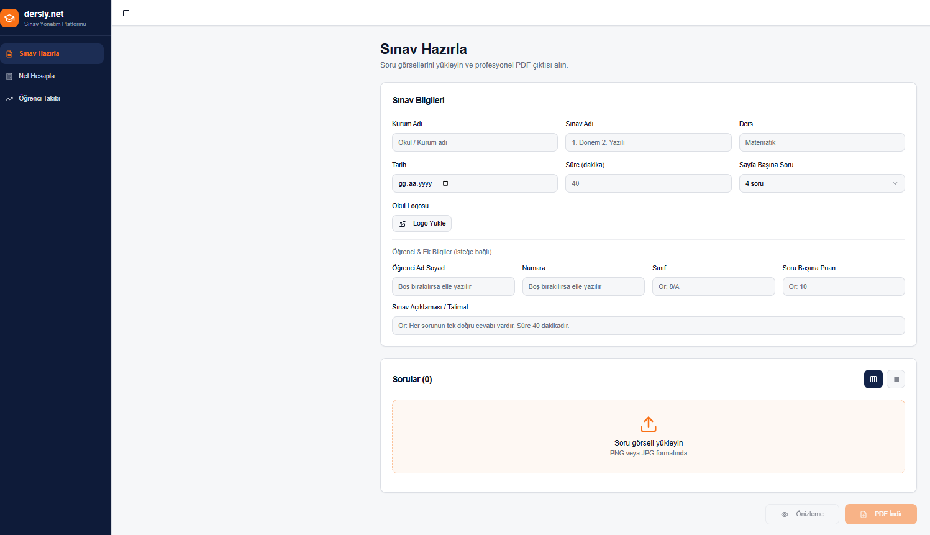Click the PDF İndir button
The width and height of the screenshot is (930, 535).
click(881, 514)
